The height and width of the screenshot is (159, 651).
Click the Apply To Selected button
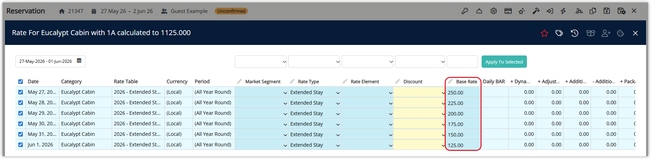click(504, 61)
